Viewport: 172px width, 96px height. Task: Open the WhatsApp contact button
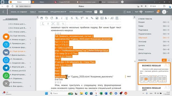6,76
